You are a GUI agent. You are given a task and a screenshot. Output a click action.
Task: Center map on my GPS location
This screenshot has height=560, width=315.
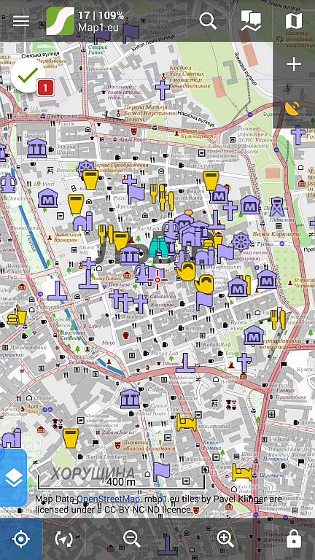click(21, 539)
